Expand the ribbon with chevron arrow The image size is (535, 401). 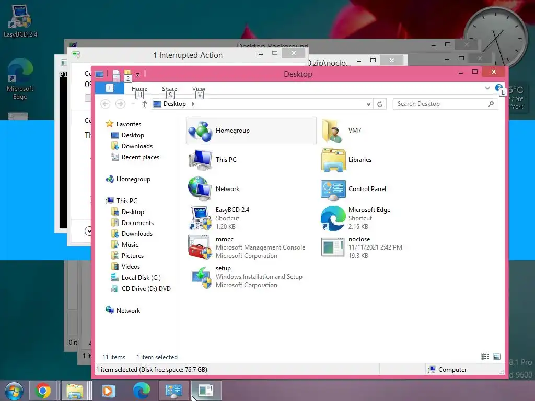click(x=487, y=88)
